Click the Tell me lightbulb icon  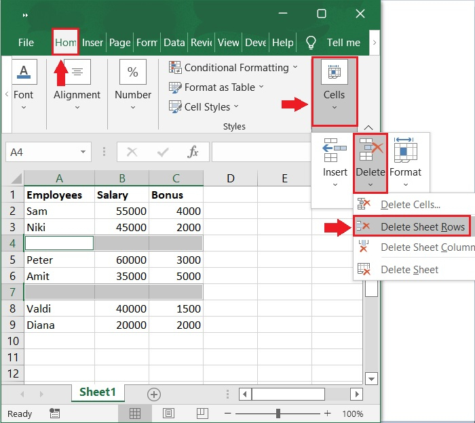pos(311,42)
